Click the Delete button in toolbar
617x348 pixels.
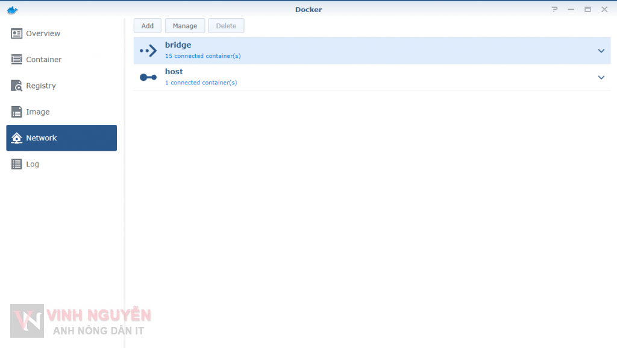[x=226, y=26]
